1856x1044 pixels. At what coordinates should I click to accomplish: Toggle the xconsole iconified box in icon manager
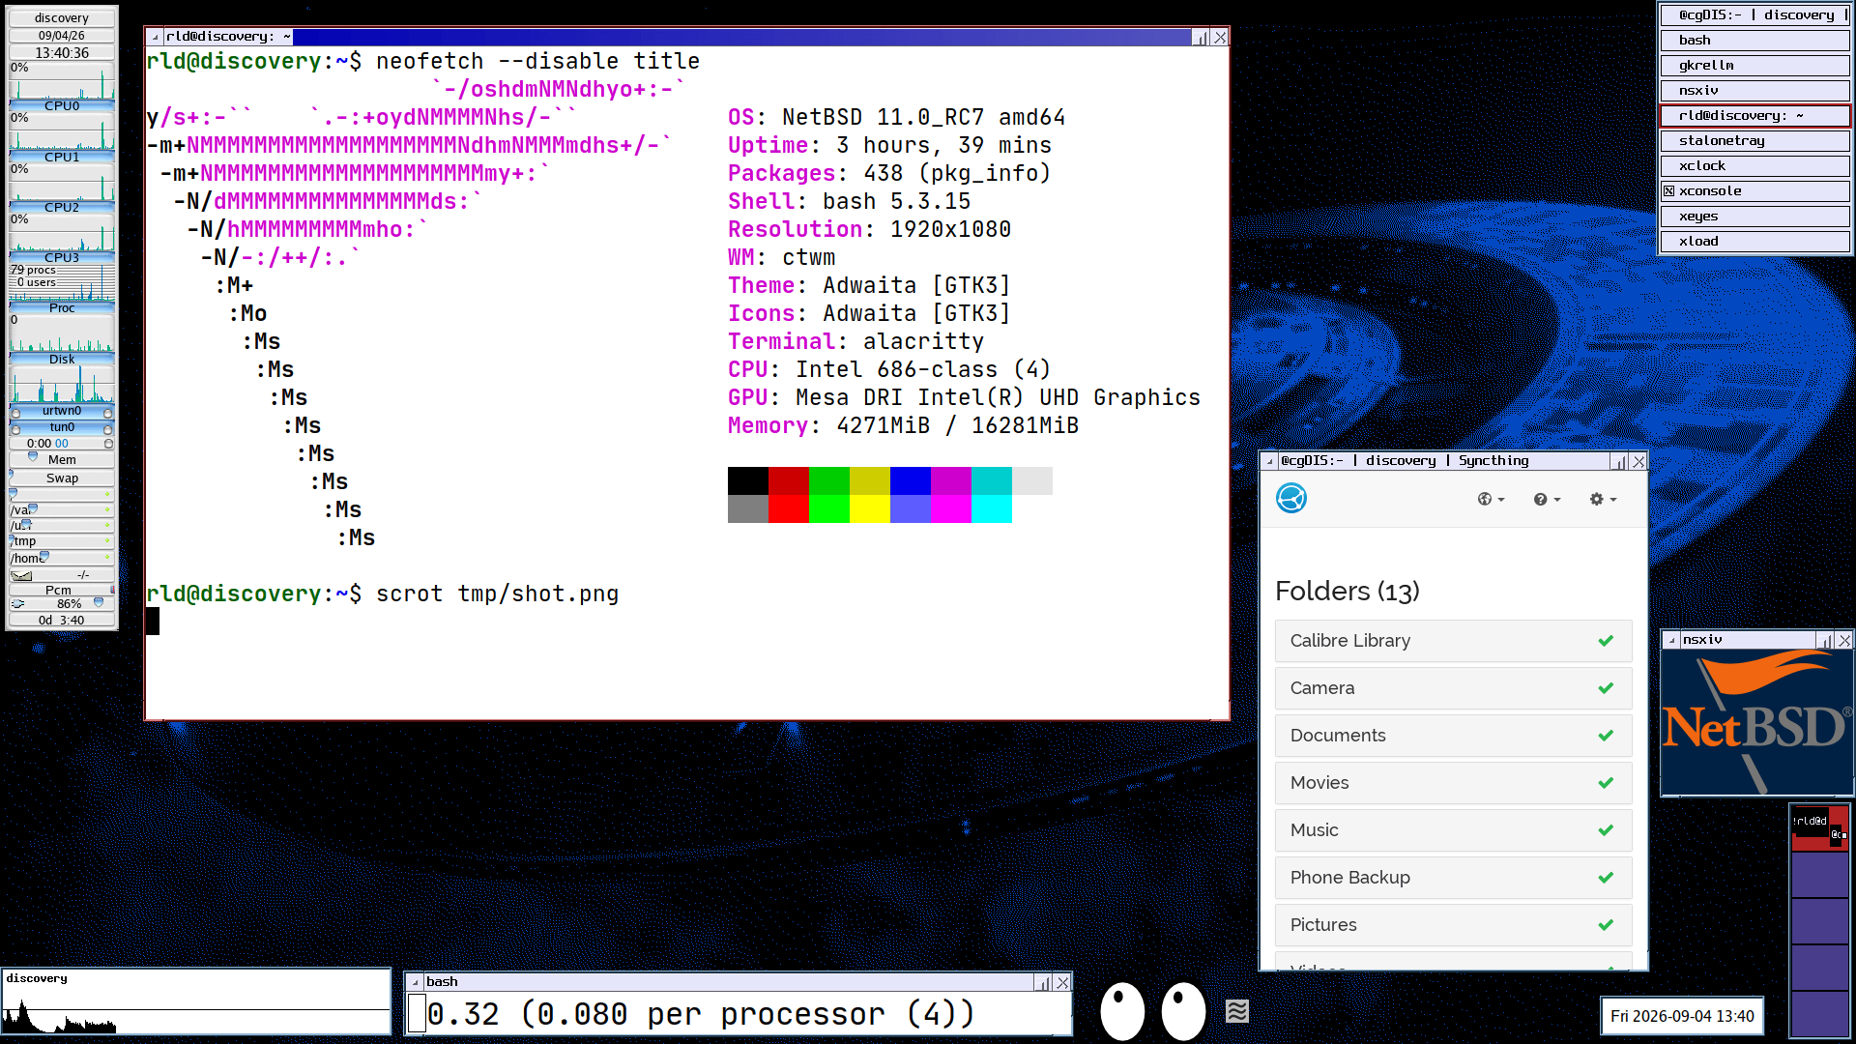click(x=1669, y=191)
